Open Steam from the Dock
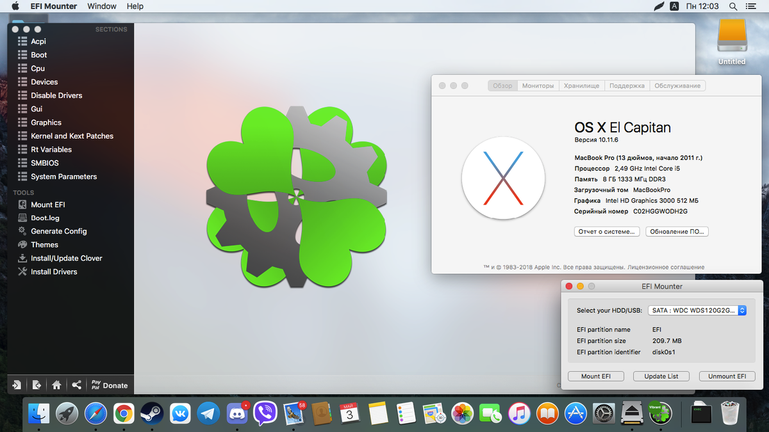This screenshot has width=769, height=432. coord(152,413)
